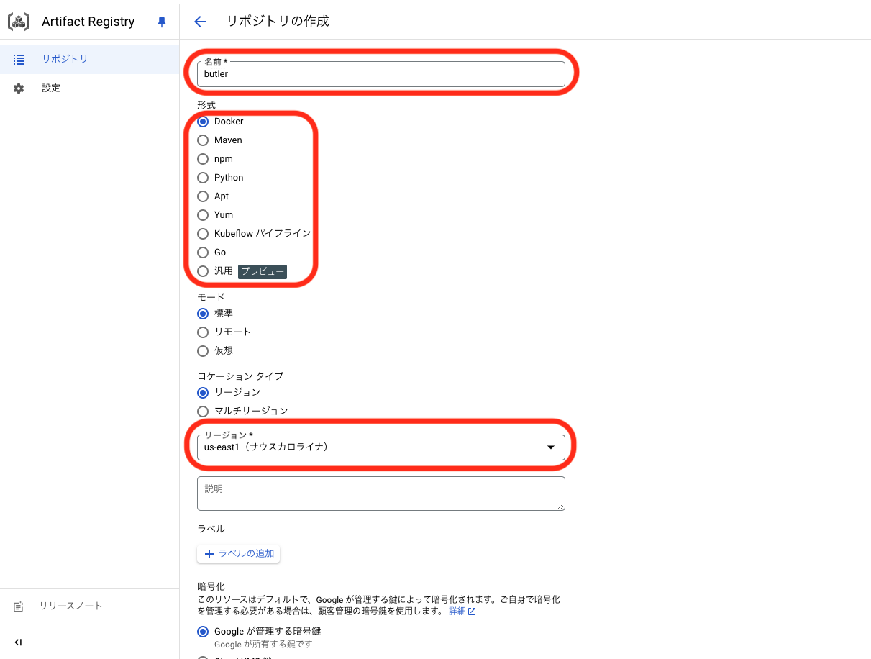Open the 詳細 link about encryption
871x659 pixels.
pos(458,611)
